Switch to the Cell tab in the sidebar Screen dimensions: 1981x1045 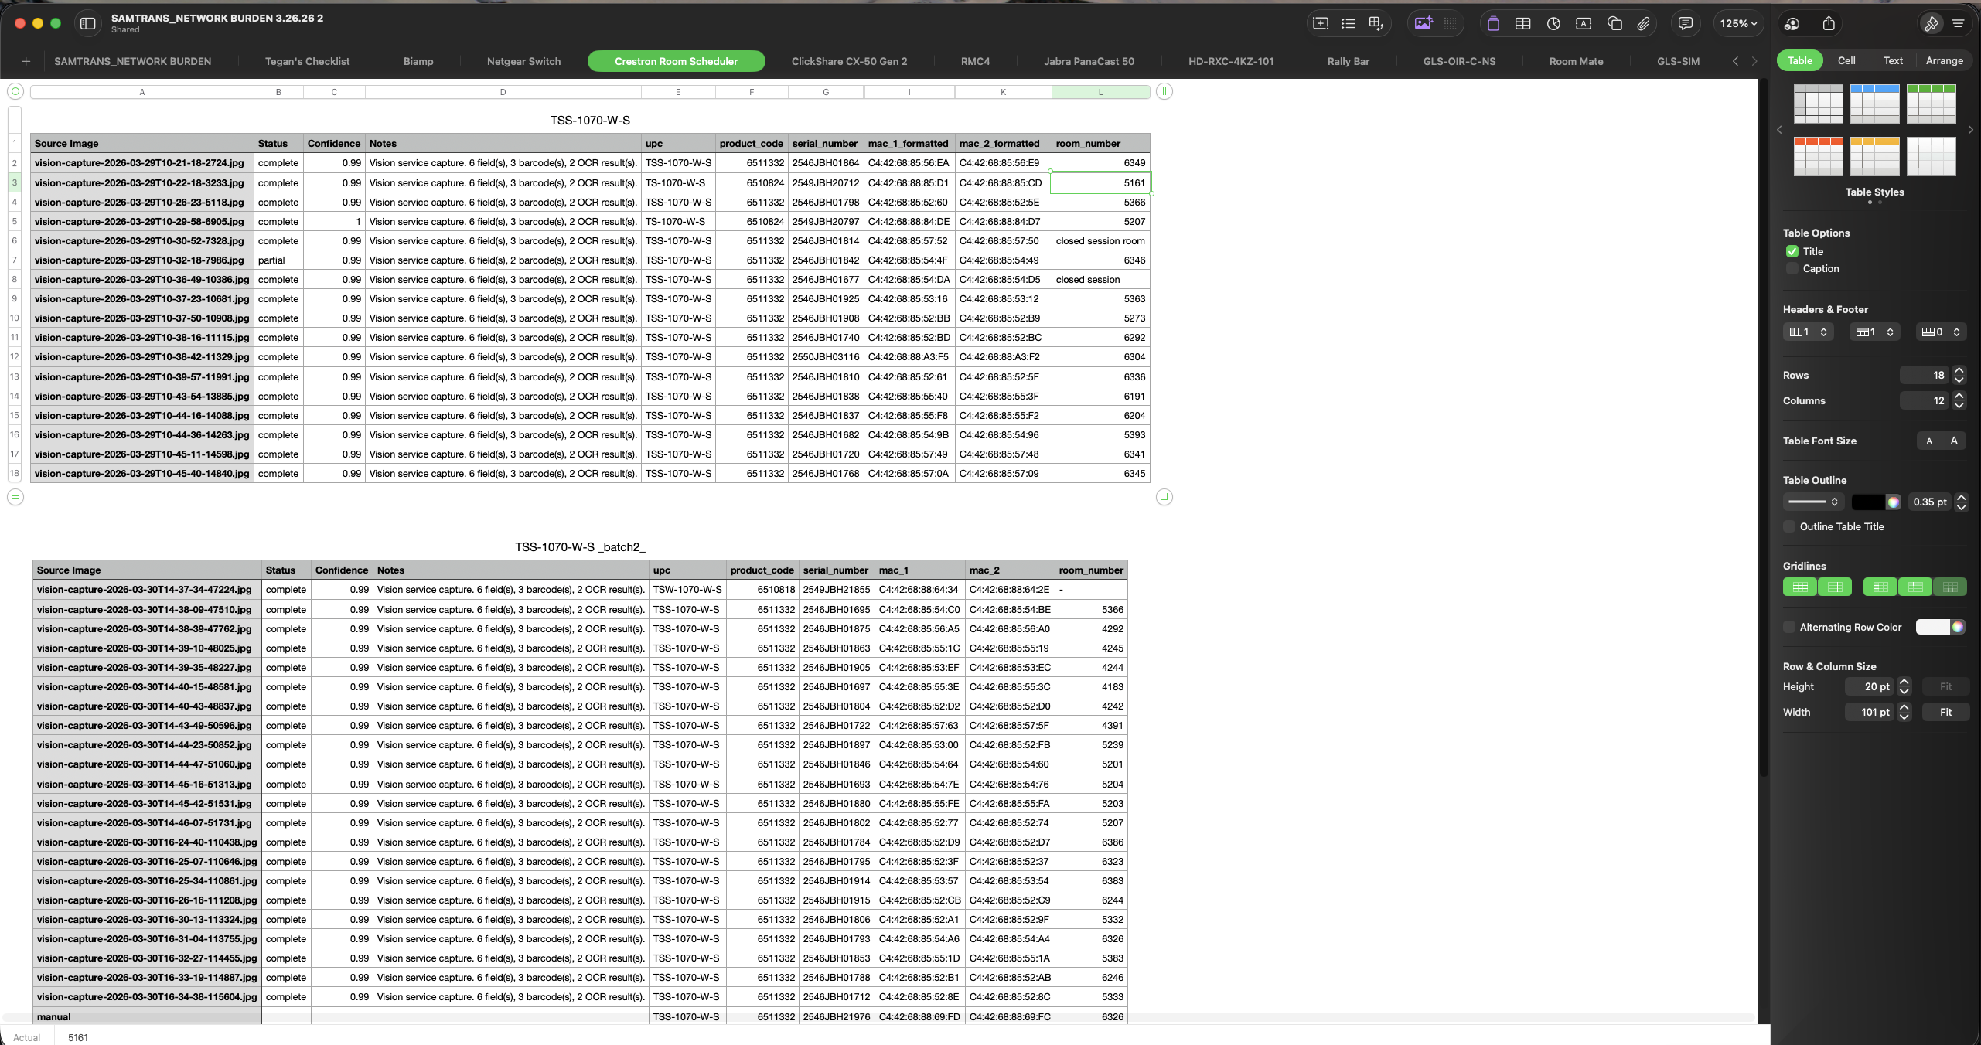[x=1847, y=60]
